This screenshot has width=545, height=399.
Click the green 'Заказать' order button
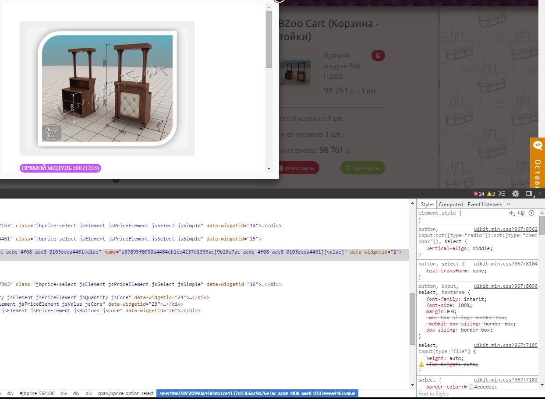click(362, 168)
